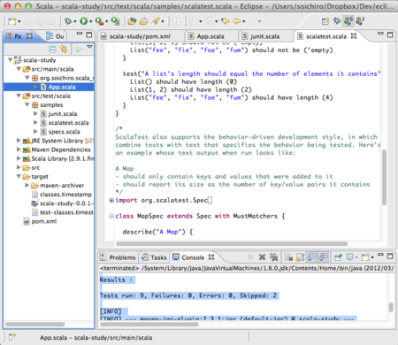Remove All Terminated Launches in Console
The image size is (398, 345).
click(x=274, y=257)
